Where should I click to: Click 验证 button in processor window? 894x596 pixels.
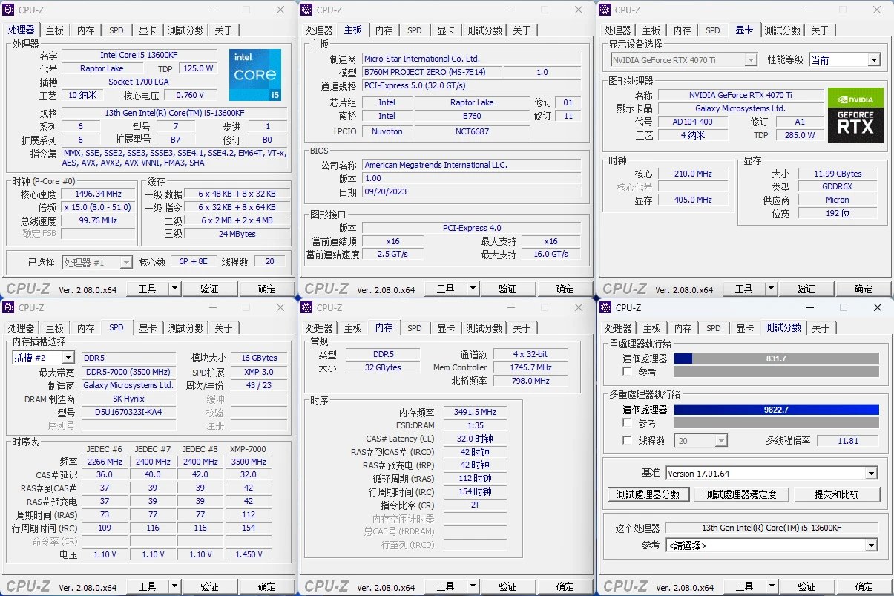pos(209,289)
